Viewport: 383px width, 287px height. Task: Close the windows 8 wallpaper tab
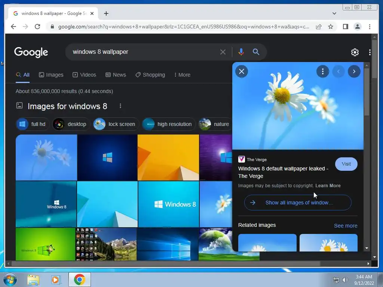pos(92,13)
